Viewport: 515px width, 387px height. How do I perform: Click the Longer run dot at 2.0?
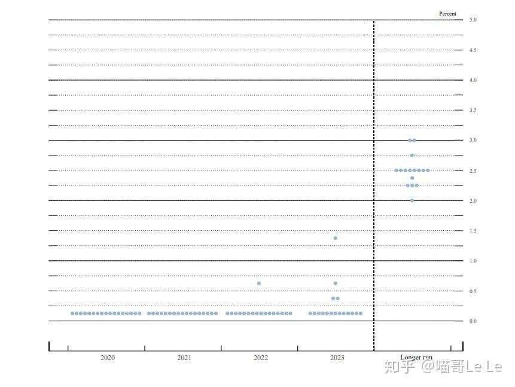412,200
